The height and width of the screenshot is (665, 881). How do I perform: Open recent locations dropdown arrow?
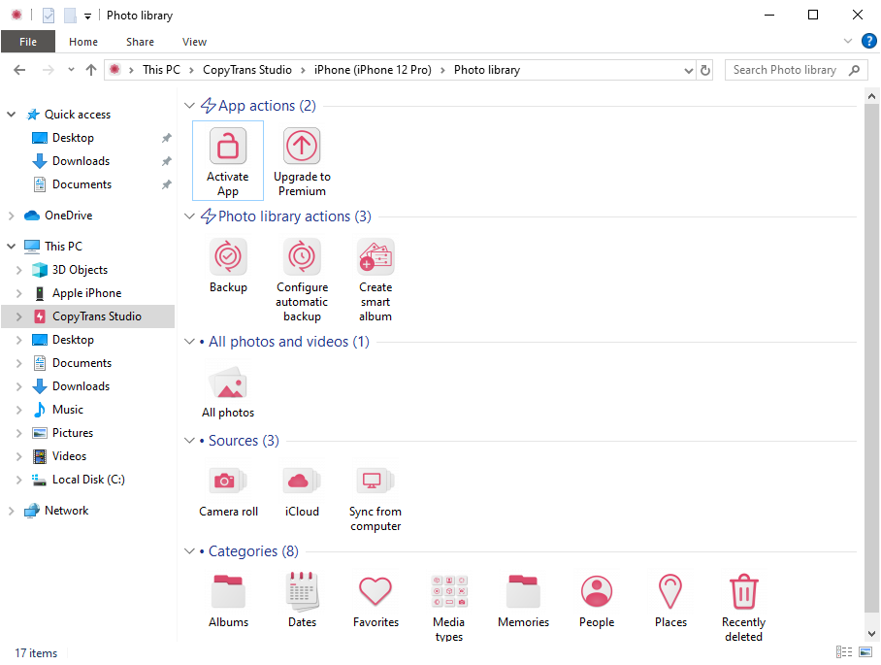click(71, 70)
